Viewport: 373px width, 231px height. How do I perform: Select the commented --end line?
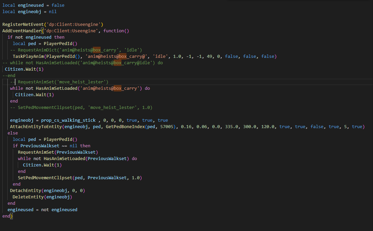click(8, 75)
